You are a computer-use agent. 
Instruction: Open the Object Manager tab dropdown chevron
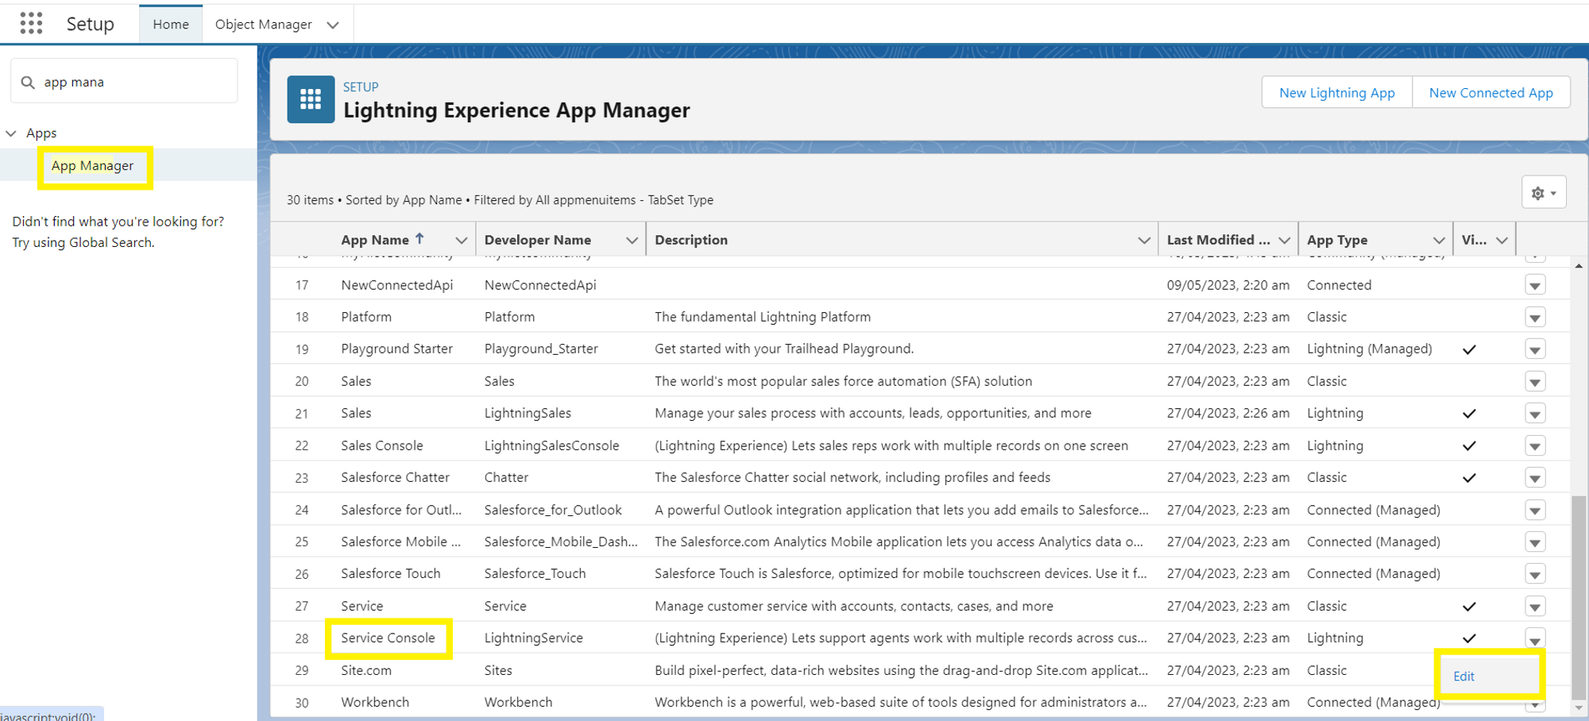click(x=333, y=25)
